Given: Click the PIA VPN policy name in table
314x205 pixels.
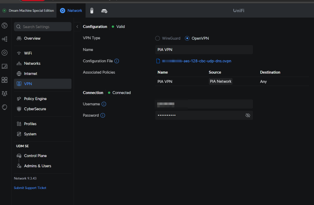Looking at the screenshot, I should [x=165, y=82].
